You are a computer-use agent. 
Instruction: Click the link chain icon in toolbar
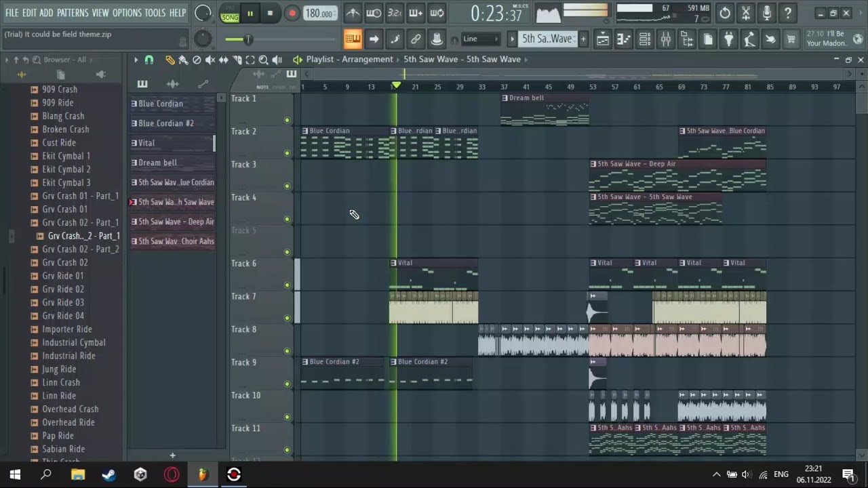pyautogui.click(x=416, y=39)
